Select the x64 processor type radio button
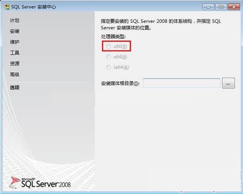Screen dimensions: 243x194 108,57
